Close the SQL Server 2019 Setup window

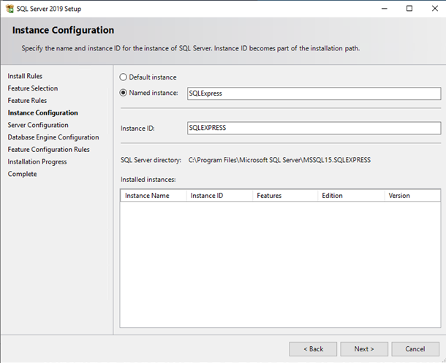pyautogui.click(x=434, y=9)
